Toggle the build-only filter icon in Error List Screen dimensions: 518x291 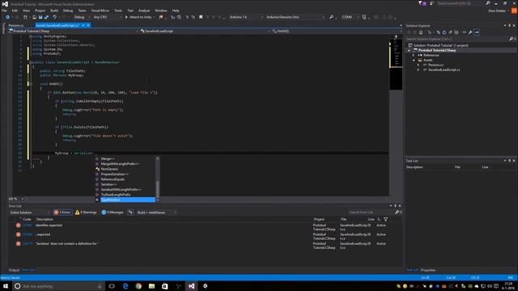(130, 212)
